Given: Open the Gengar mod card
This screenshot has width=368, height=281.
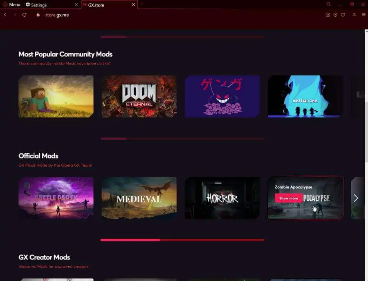Looking at the screenshot, I should (222, 96).
